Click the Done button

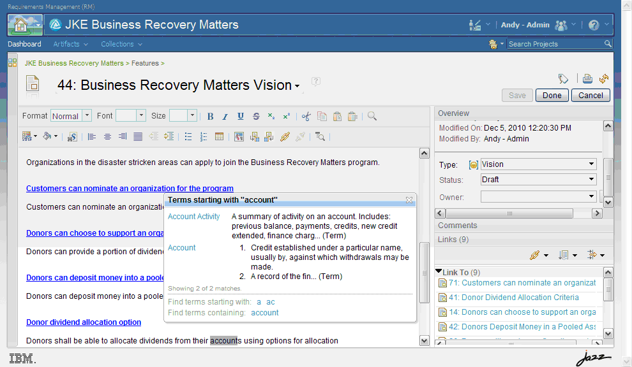552,96
